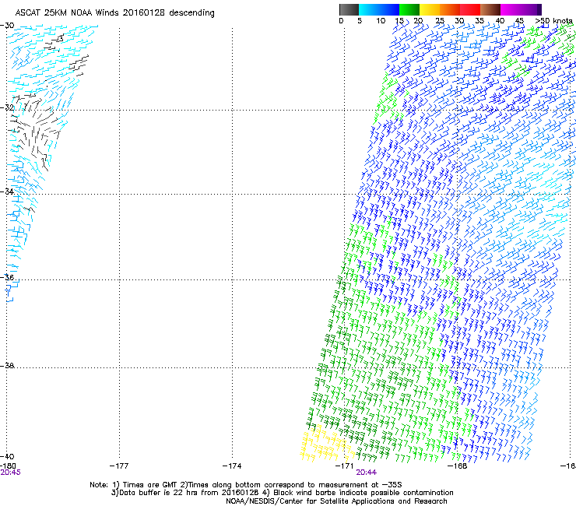This screenshot has height=506, width=576.
Task: Click the magenta-purple 40-50 knots color band
Action: click(x=521, y=9)
